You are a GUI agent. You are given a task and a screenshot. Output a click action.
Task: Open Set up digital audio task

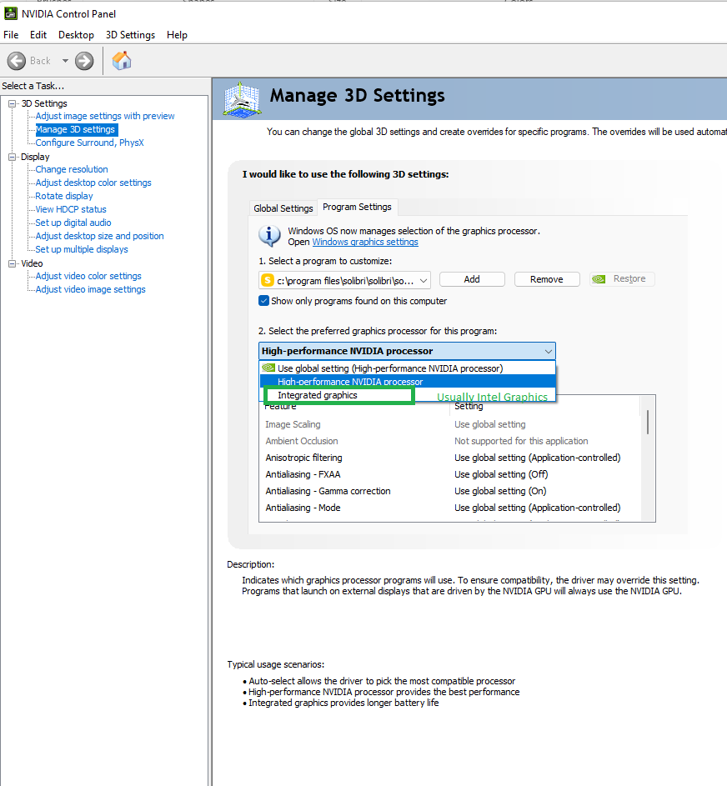click(73, 223)
